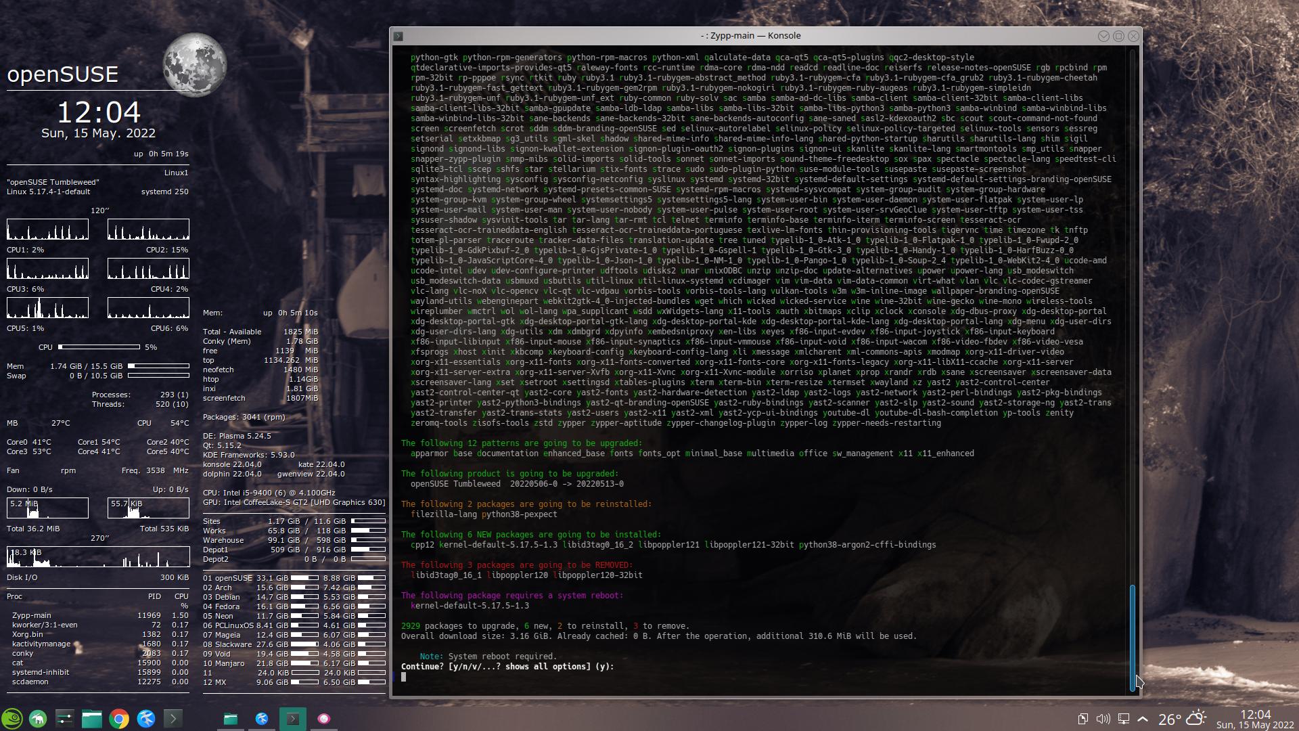
Task: Click 'Note: System reboot required.' line
Action: (488, 657)
